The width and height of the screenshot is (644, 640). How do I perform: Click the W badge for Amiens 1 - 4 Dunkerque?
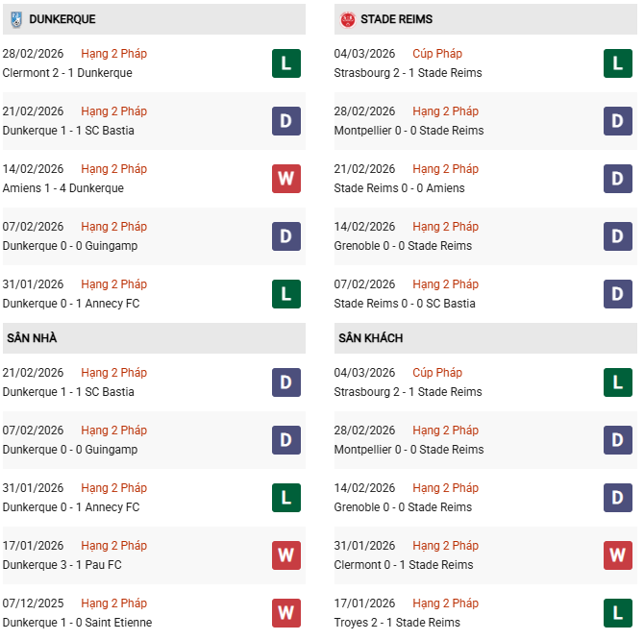286,179
